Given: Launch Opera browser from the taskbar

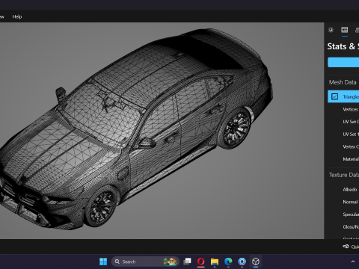Looking at the screenshot, I should point(201,262).
